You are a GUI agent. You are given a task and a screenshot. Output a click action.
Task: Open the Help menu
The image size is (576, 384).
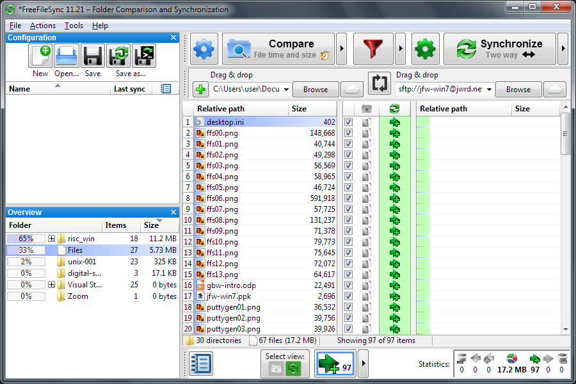[100, 26]
